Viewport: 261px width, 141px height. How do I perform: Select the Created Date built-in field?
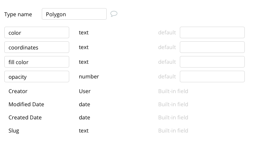(x=98, y=117)
